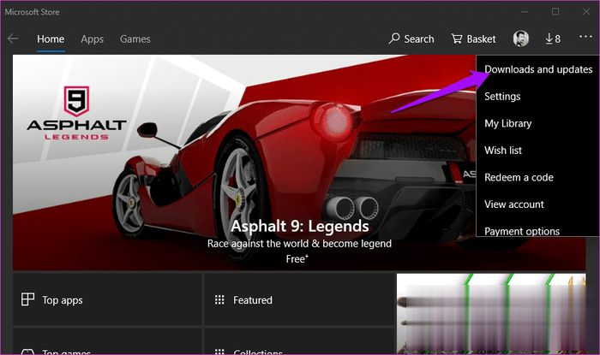Open the downloads indicator showing 8
This screenshot has height=355, width=600.
coord(553,39)
